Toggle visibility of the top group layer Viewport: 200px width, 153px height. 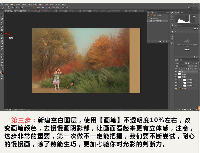[176, 71]
